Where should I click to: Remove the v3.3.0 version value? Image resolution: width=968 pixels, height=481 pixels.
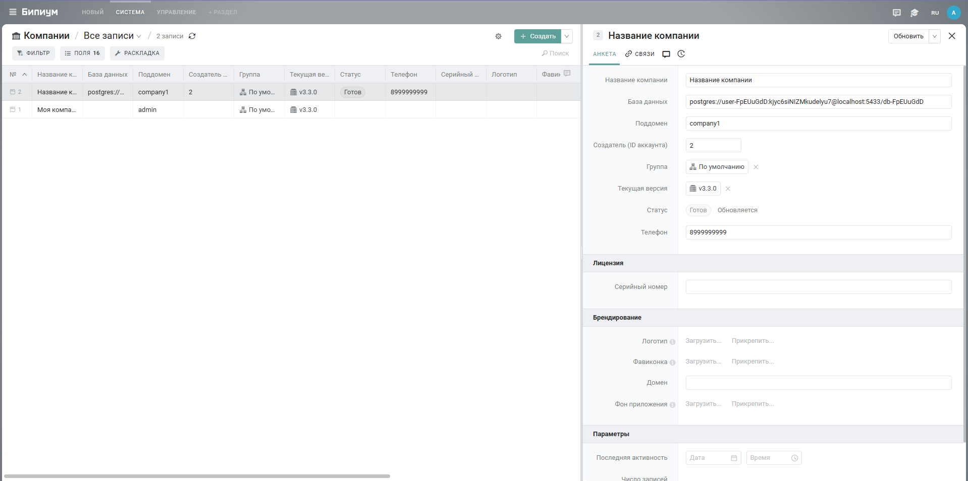click(728, 189)
